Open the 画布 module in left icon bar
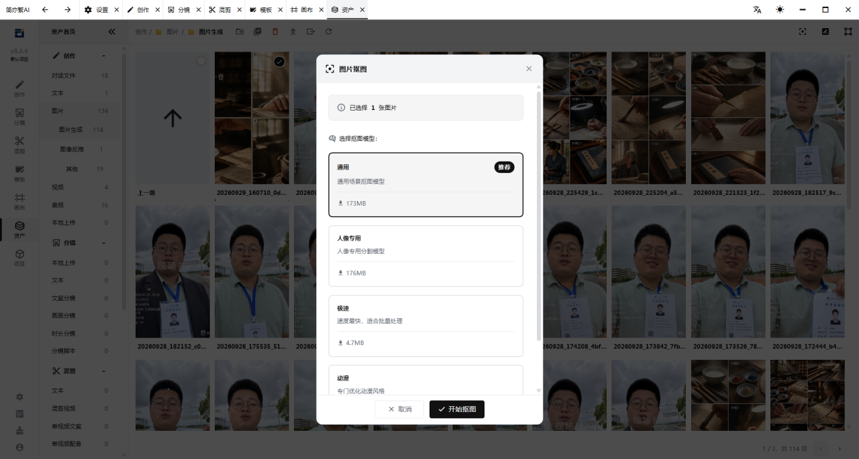859x459 pixels. point(19,201)
